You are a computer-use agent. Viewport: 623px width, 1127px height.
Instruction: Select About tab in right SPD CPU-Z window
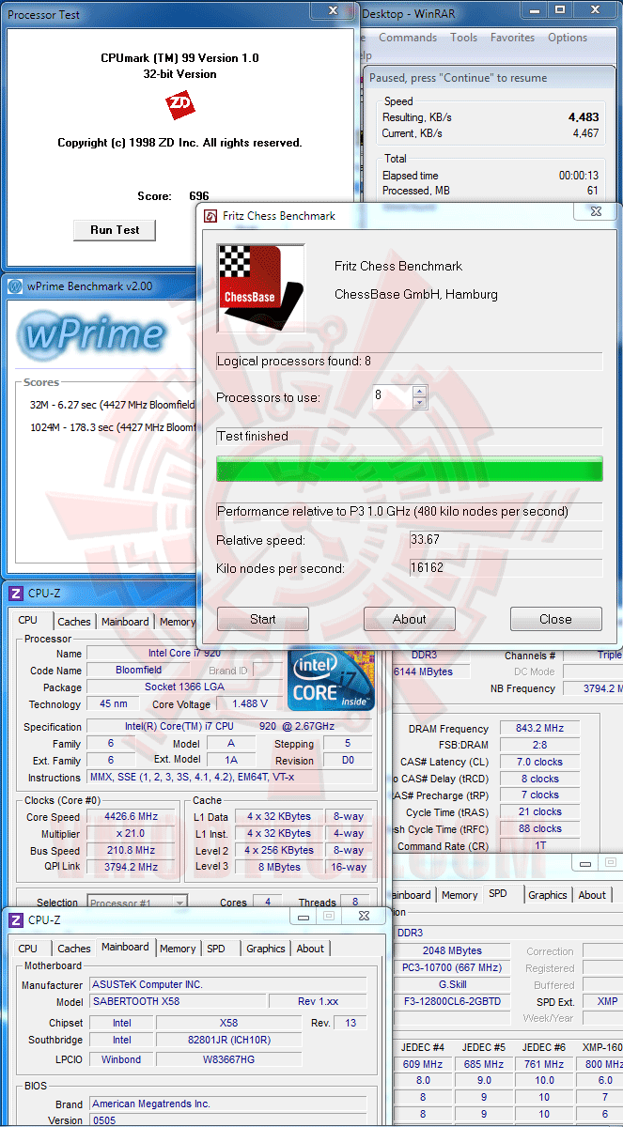pos(592,895)
